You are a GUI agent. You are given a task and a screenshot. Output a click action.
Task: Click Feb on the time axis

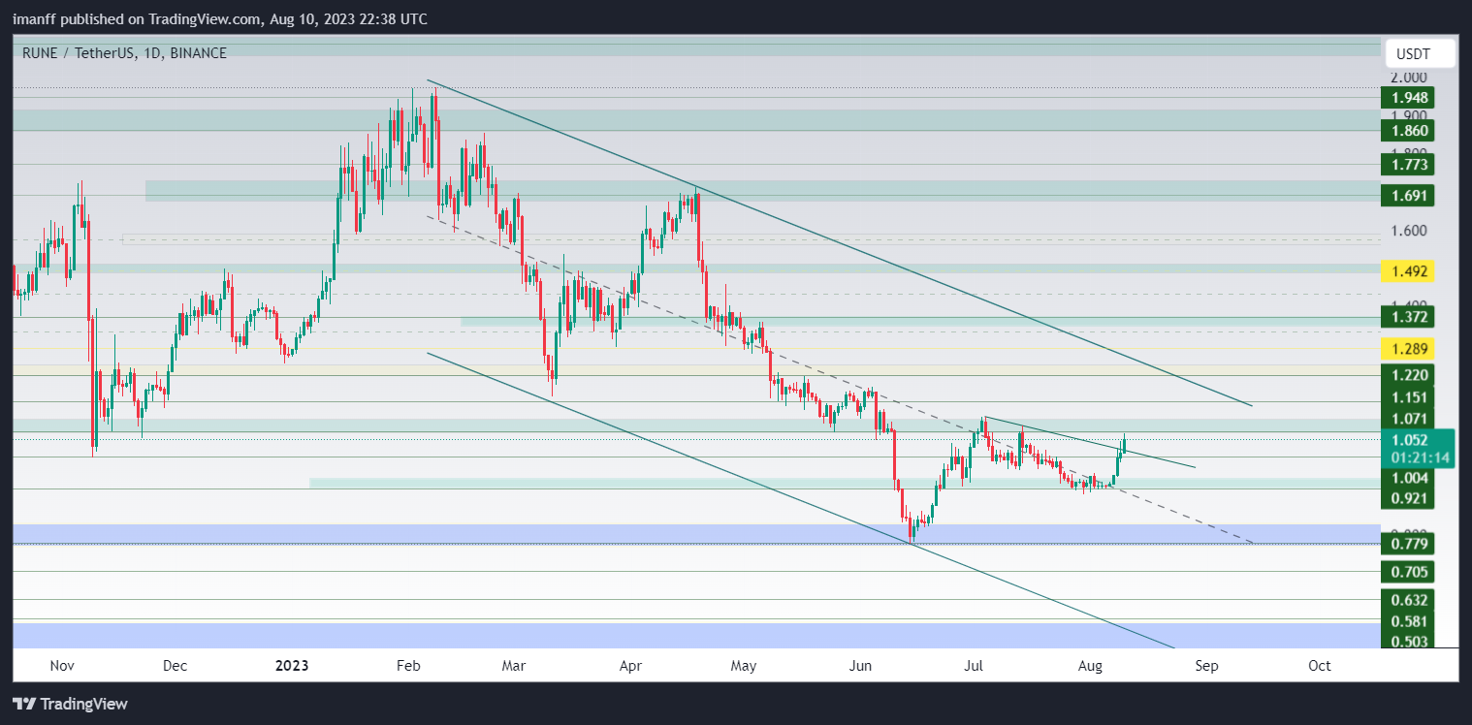[x=407, y=666]
